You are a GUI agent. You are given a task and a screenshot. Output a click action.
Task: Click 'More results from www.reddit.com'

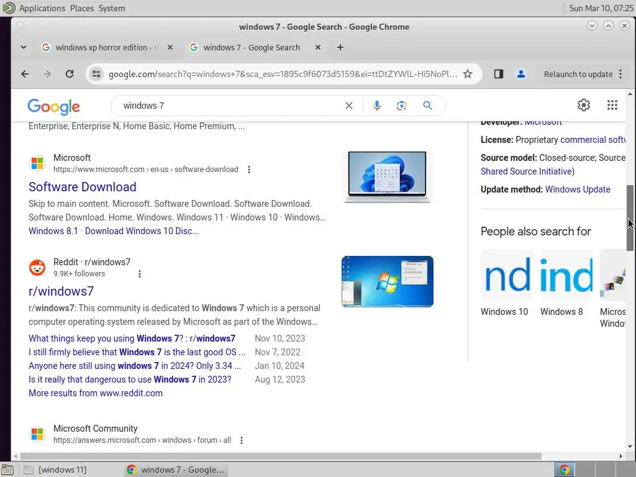tap(95, 393)
